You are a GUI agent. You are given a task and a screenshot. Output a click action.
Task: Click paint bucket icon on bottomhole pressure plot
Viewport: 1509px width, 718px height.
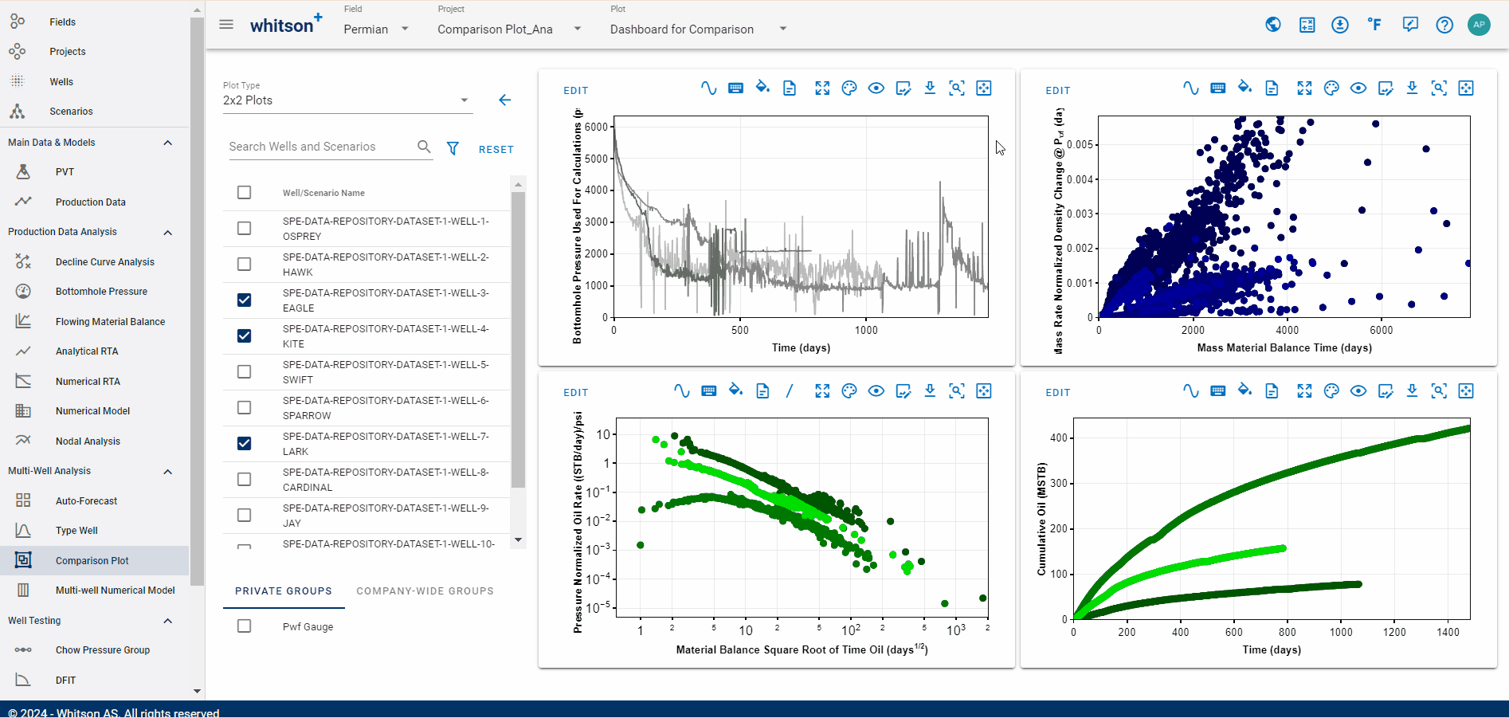(762, 88)
